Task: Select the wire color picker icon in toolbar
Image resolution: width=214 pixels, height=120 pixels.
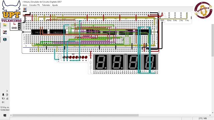Action: coord(25,9)
